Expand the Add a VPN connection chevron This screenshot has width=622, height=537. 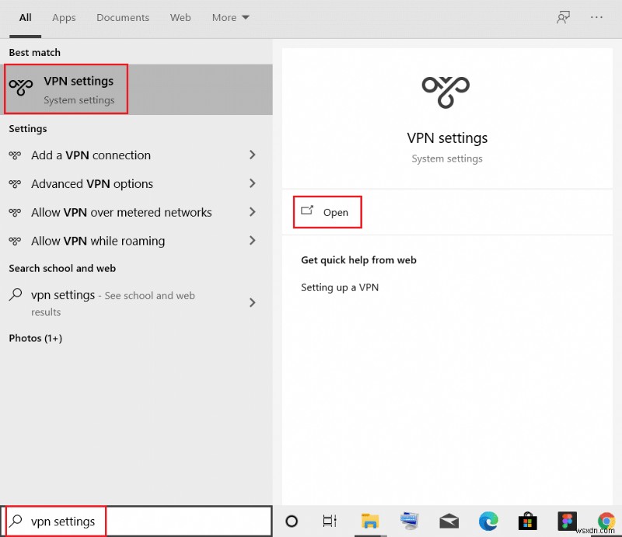252,155
